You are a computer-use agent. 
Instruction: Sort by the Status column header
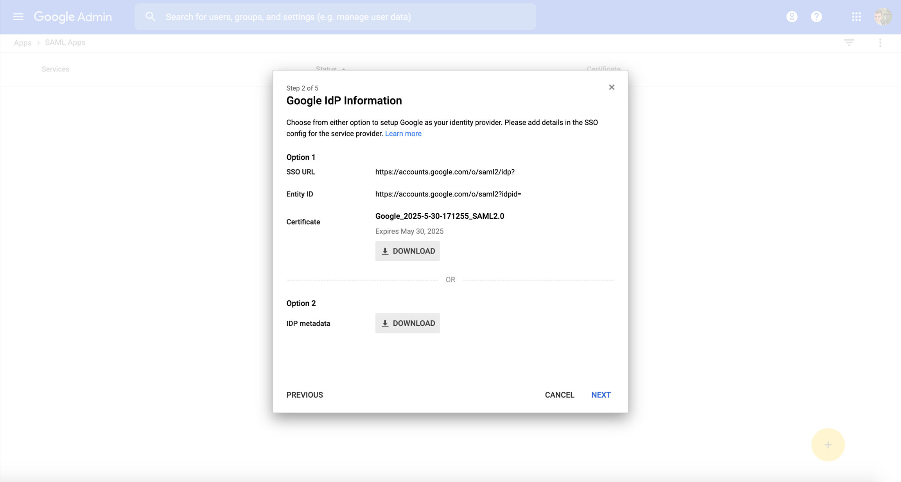click(326, 69)
